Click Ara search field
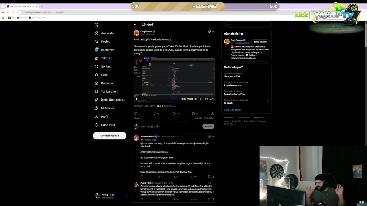Image resolution: width=367 pixels, height=206 pixels. coord(247,25)
